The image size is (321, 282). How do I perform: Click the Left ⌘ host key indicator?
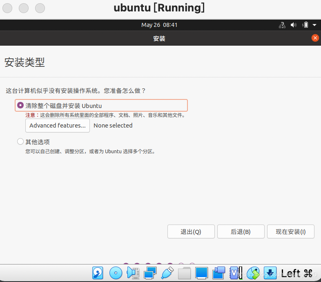(297, 273)
